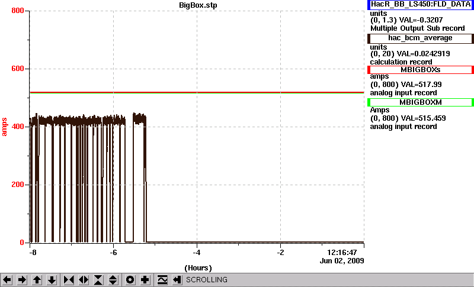The width and height of the screenshot is (474, 287).
Task: Click the auto-scale circle icon
Action: 130,280
